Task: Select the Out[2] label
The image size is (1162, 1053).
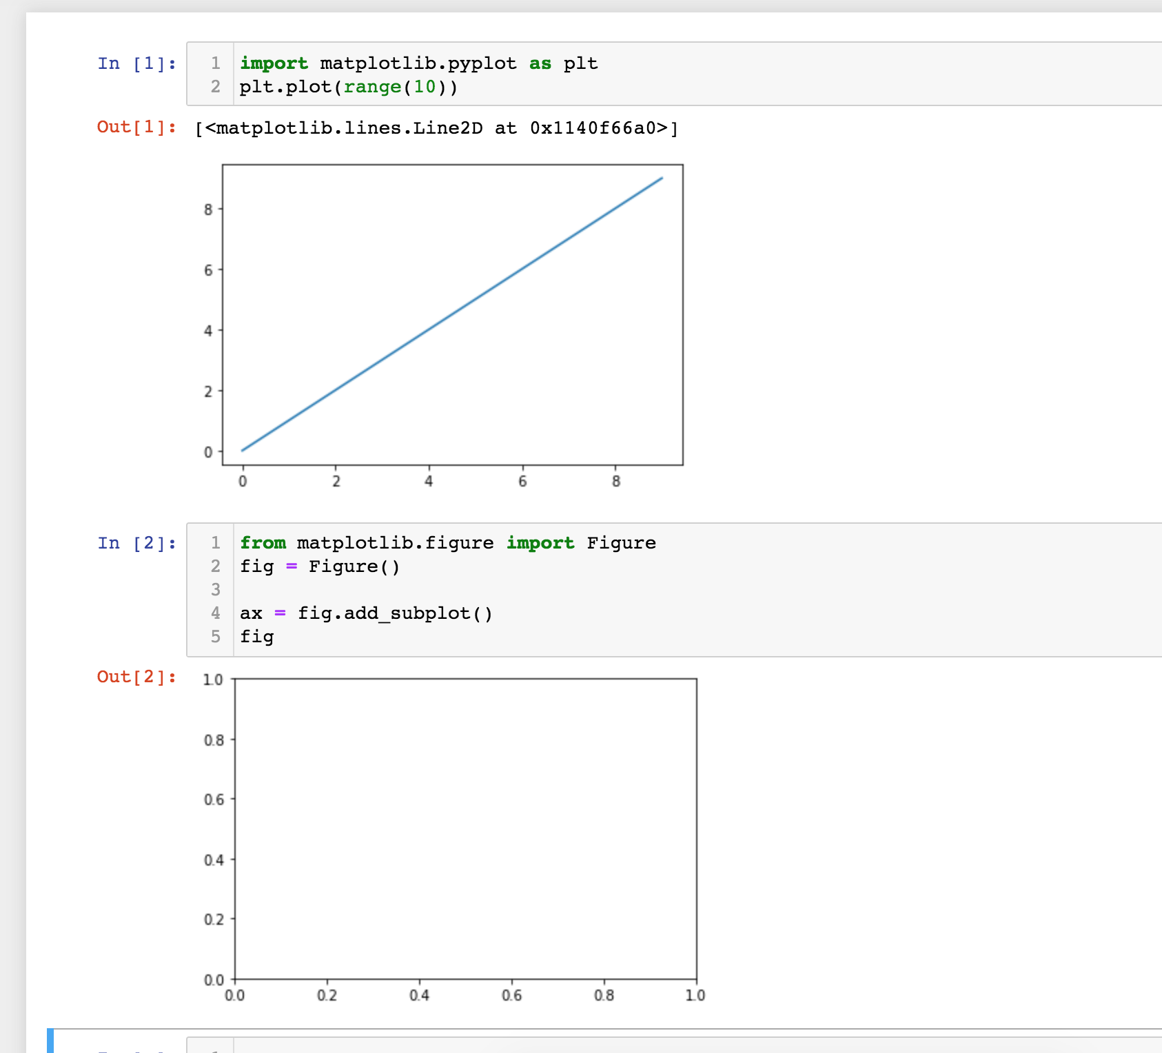Action: [x=135, y=677]
